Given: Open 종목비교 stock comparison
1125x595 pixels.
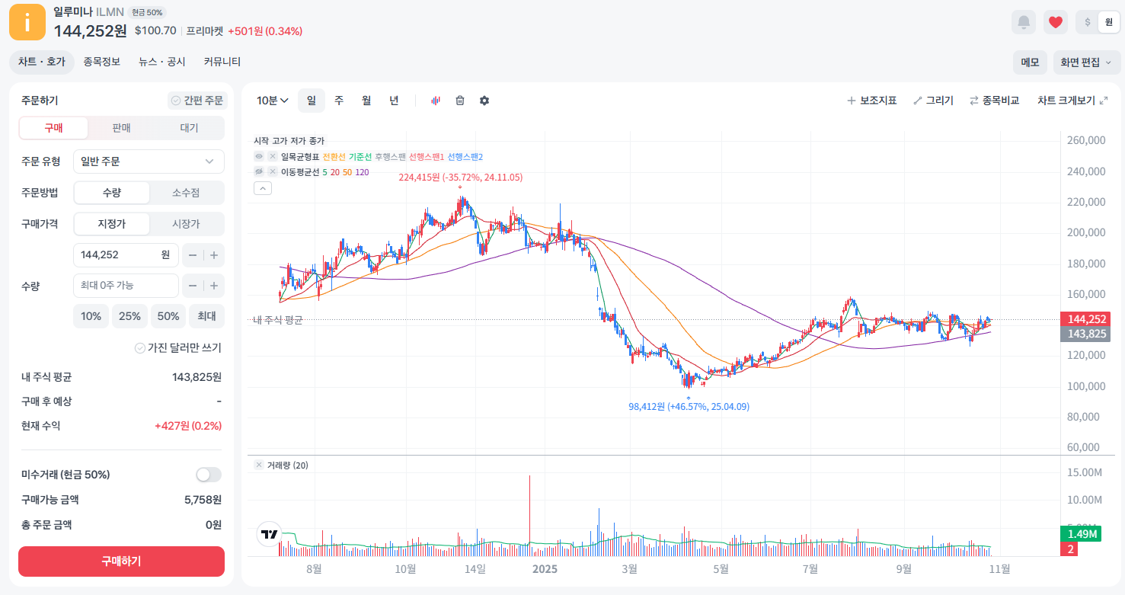Looking at the screenshot, I should pyautogui.click(x=994, y=101).
